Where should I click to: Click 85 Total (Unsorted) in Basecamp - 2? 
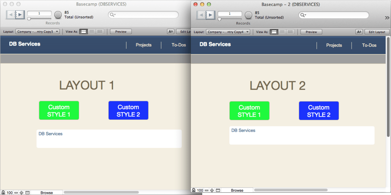click(x=269, y=15)
